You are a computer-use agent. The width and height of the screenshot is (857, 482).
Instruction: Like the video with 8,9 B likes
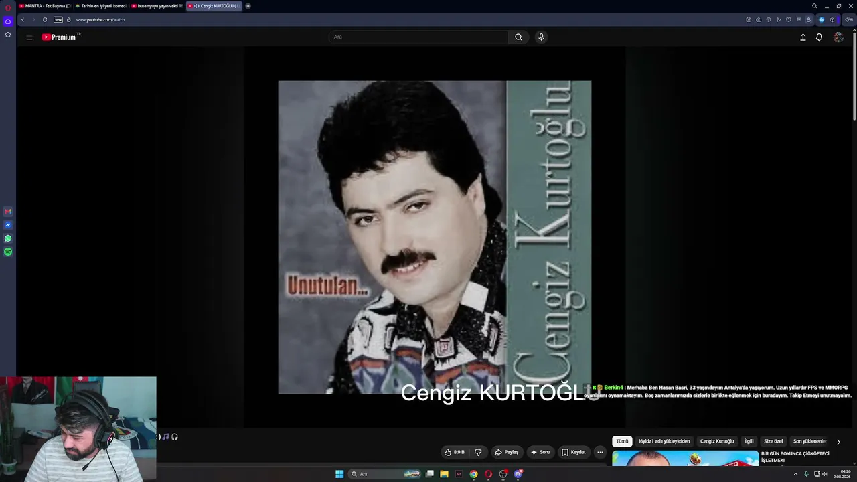tap(455, 452)
